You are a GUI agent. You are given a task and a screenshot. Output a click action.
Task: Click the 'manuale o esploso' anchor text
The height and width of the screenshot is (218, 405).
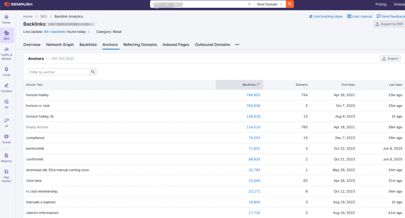pyautogui.click(x=41, y=202)
